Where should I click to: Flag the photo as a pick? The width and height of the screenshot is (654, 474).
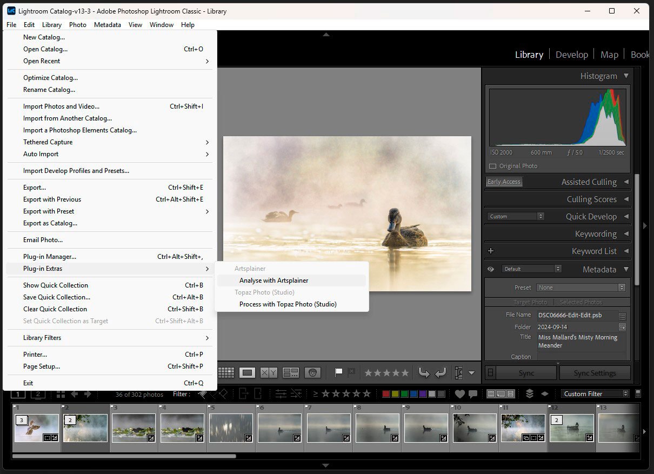[339, 372]
